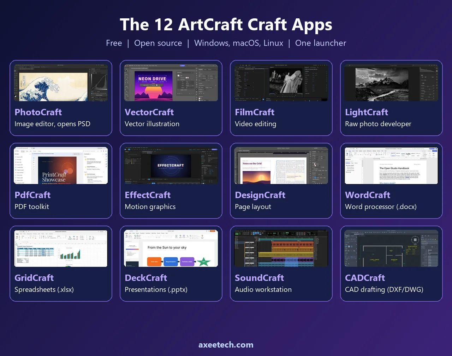Click the text "Audio workstation"
452x356 pixels.
pyautogui.click(x=263, y=289)
